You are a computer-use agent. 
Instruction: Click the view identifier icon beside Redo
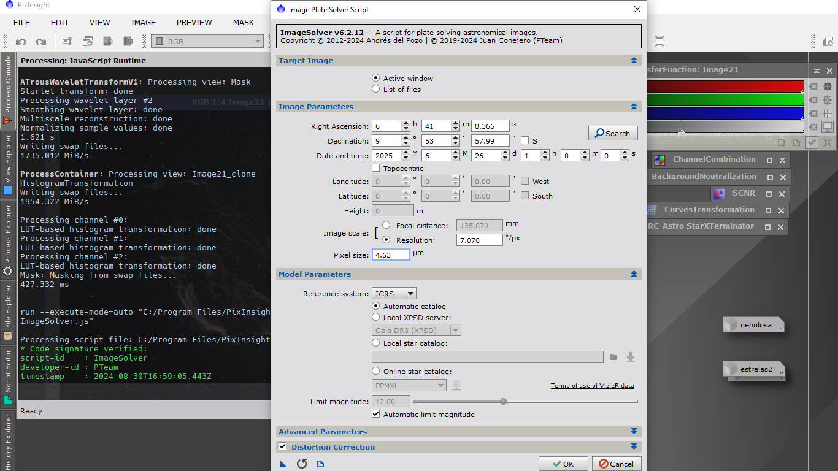67,42
